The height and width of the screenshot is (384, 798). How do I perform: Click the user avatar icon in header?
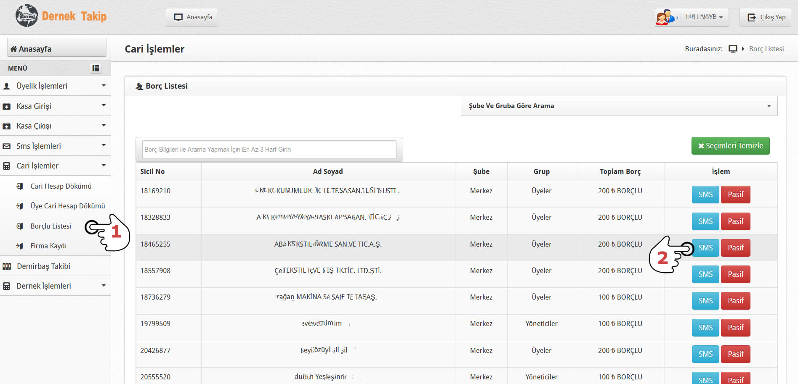(665, 17)
